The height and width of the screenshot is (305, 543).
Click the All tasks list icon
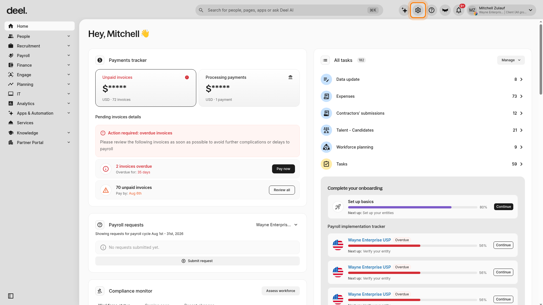325,60
